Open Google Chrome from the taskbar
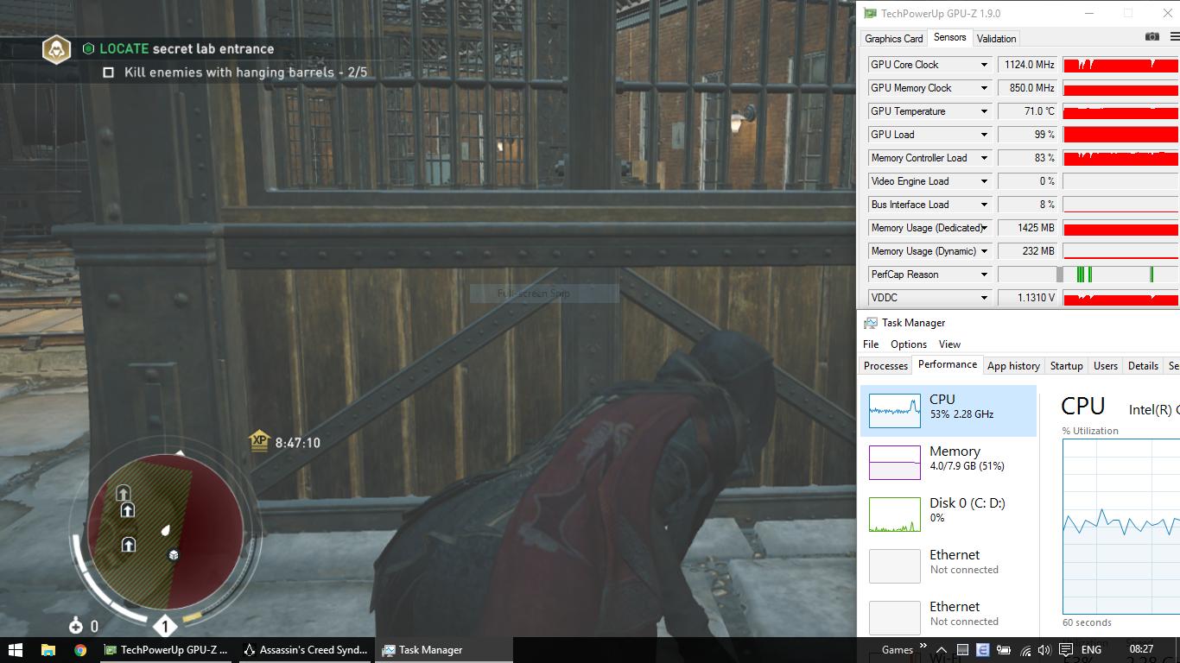Viewport: 1180px width, 663px height. coord(80,650)
